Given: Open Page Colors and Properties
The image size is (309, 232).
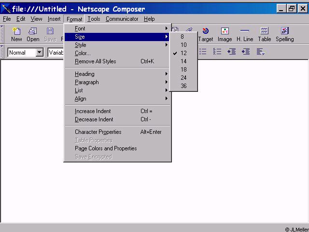Looking at the screenshot, I should coord(117,148).
